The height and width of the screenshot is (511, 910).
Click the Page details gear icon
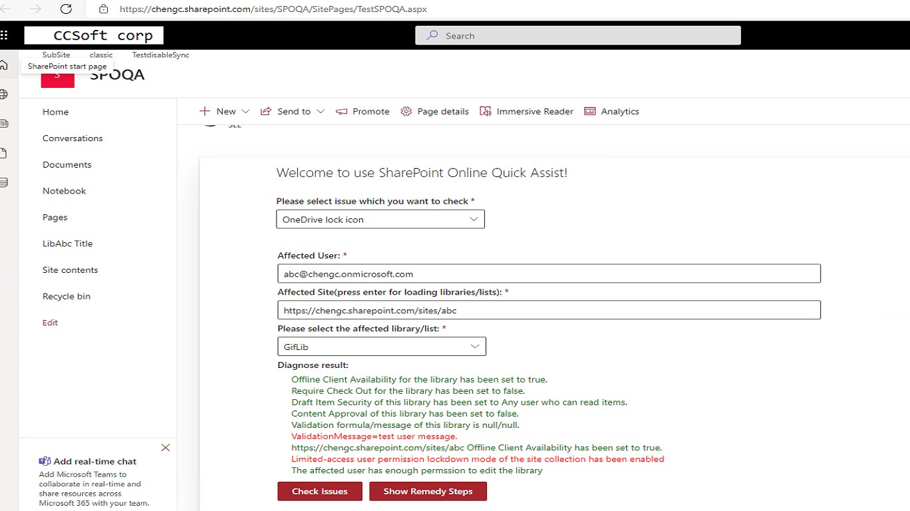tap(406, 111)
